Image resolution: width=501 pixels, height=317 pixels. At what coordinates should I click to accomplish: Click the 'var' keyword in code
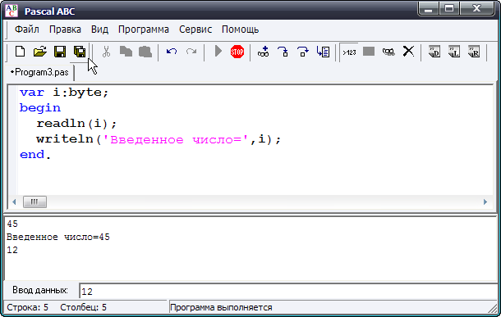pyautogui.click(x=32, y=93)
